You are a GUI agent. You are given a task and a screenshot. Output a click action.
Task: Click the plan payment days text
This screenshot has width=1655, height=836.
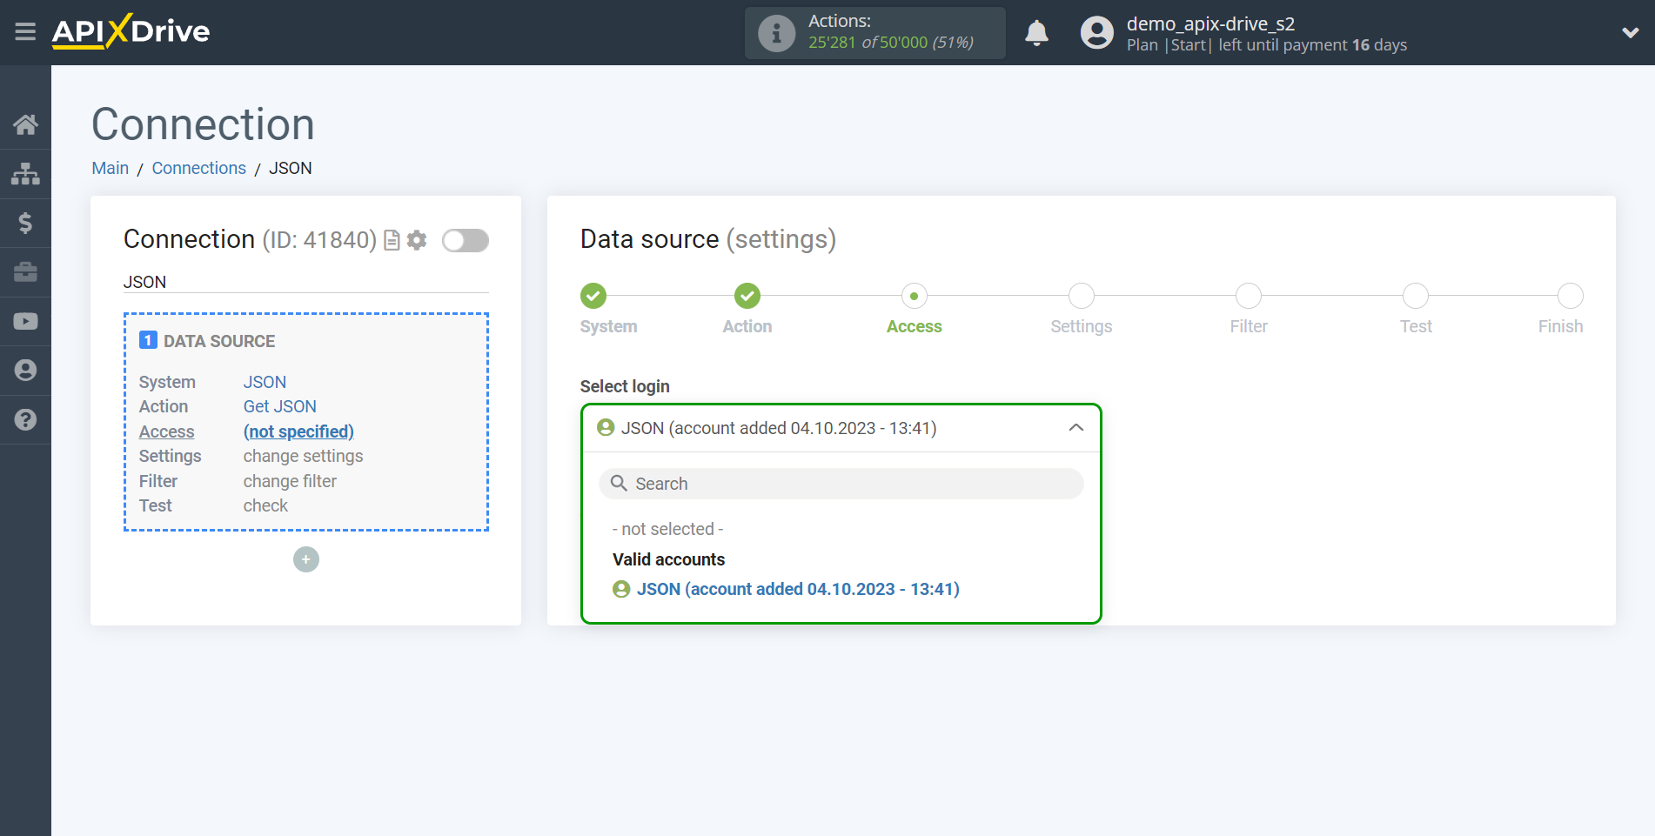coord(1266,45)
